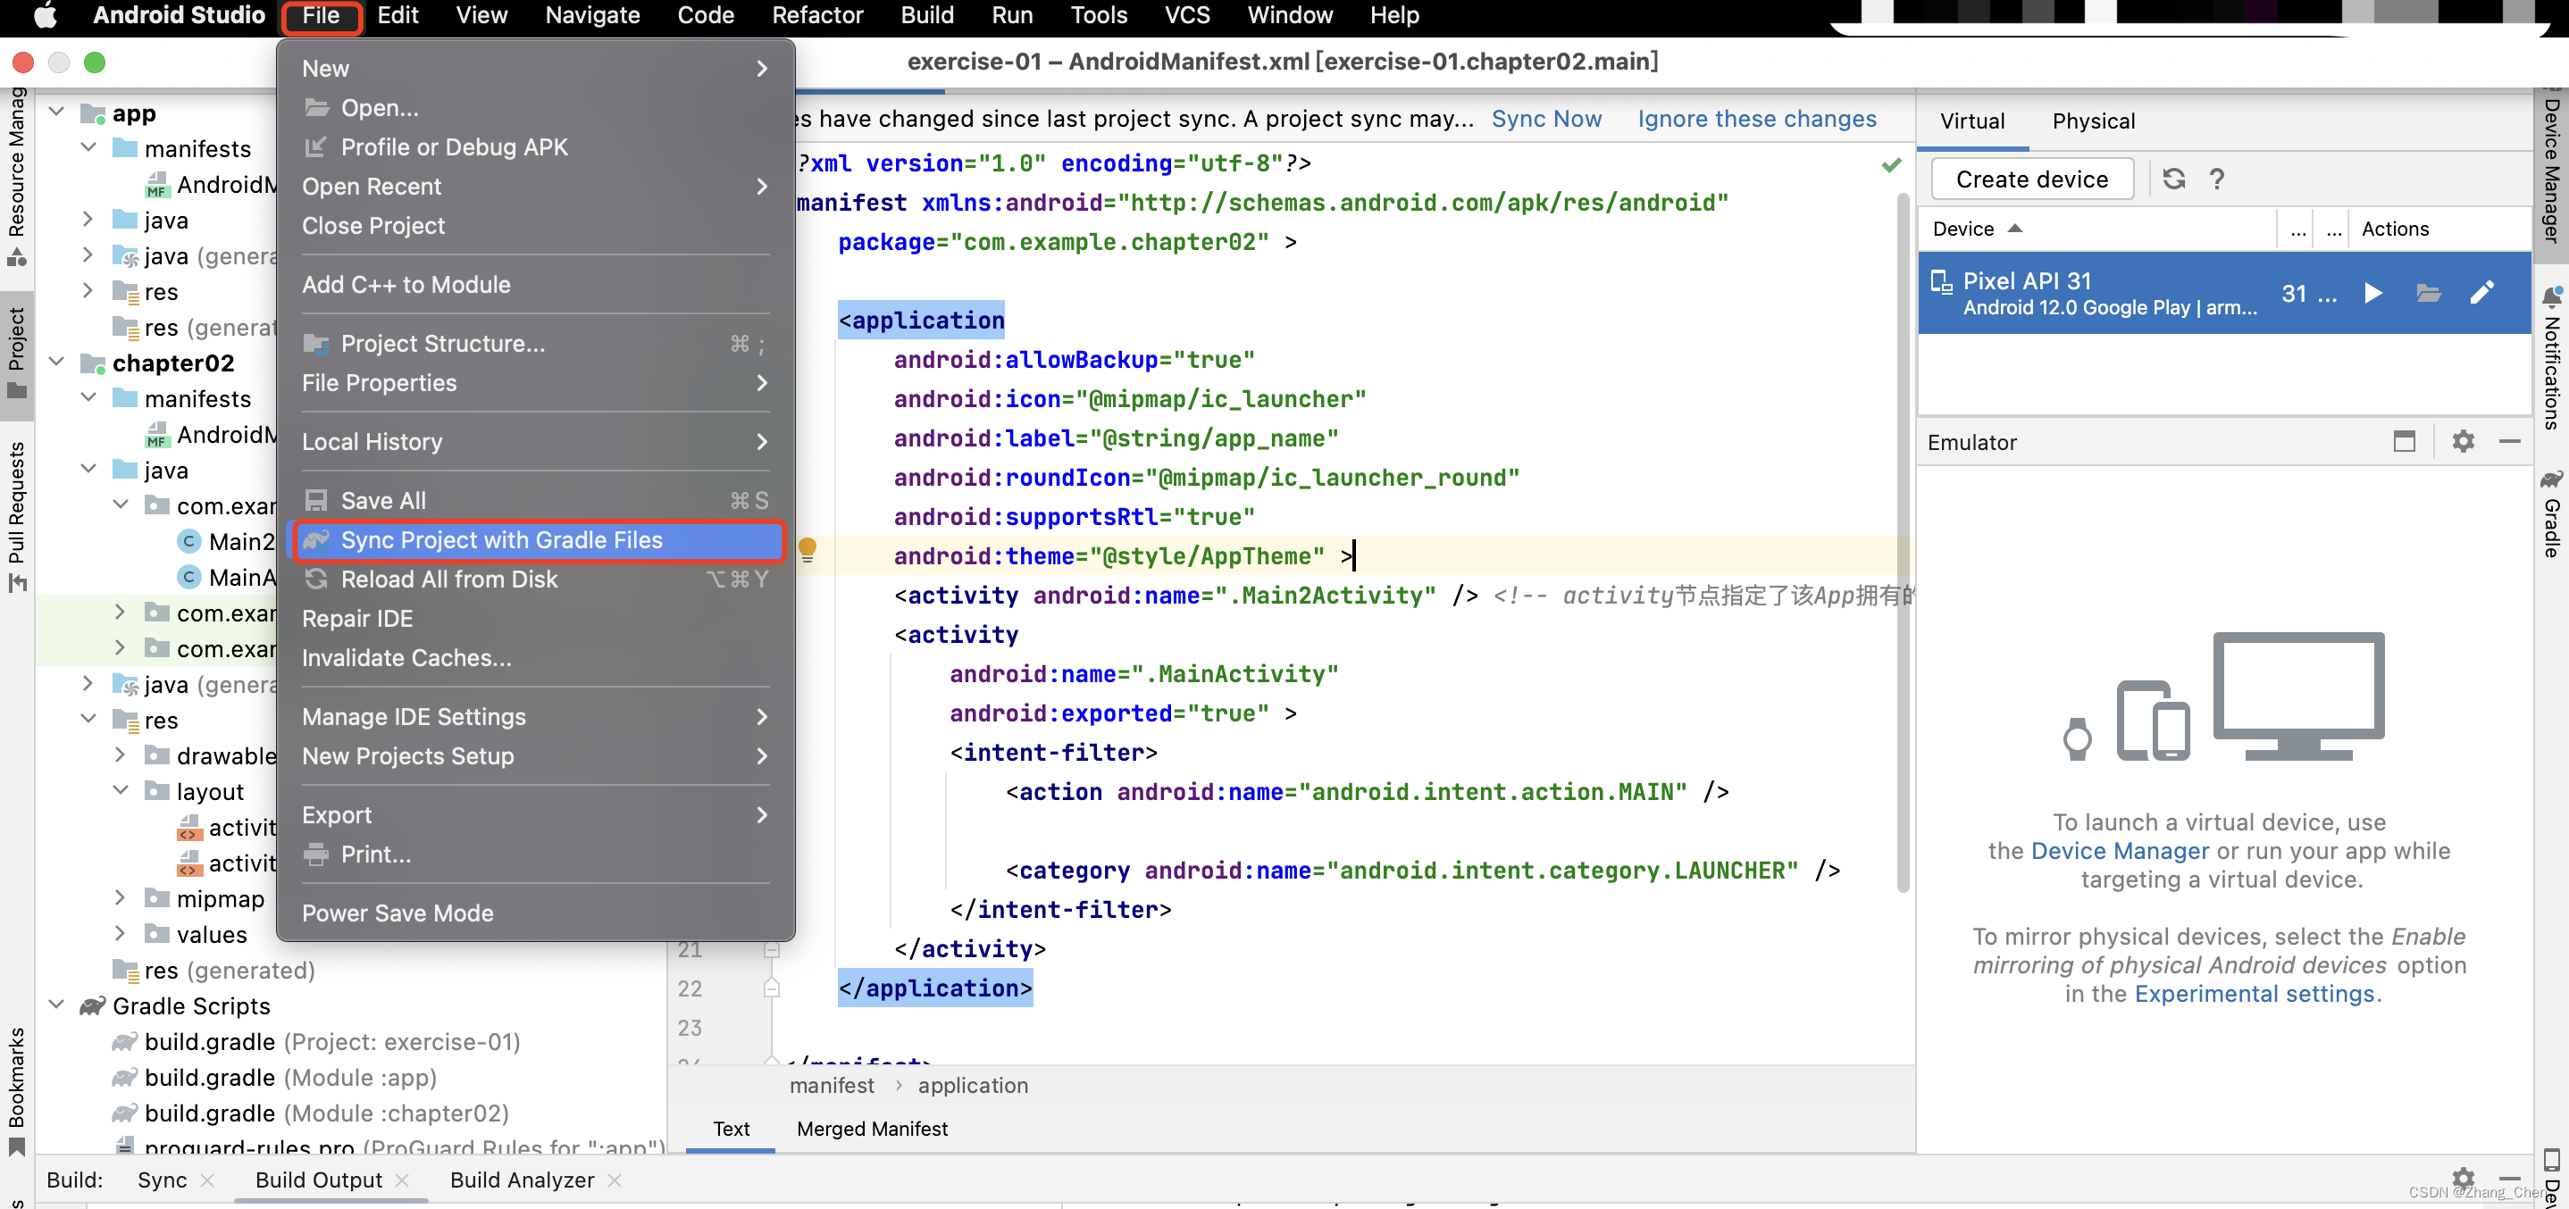Open the New submenu
2569x1209 pixels.
(x=536, y=68)
